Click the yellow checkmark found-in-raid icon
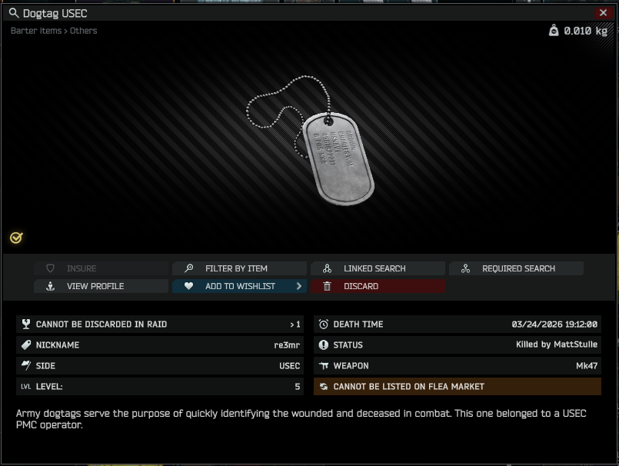This screenshot has height=466, width=619. [16, 238]
